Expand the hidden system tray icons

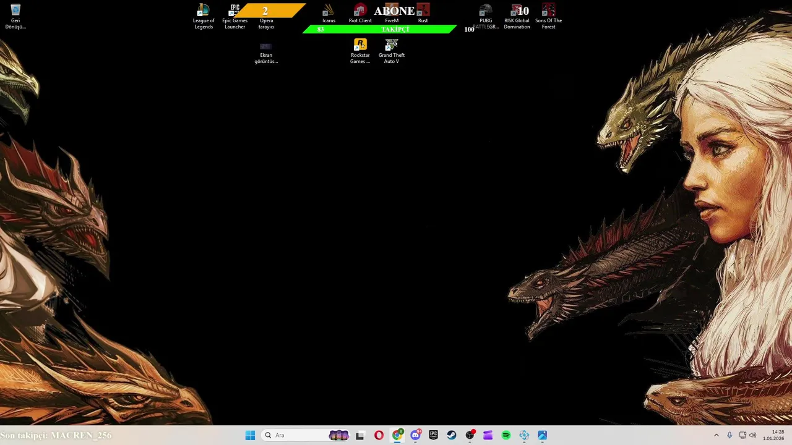[x=717, y=435]
